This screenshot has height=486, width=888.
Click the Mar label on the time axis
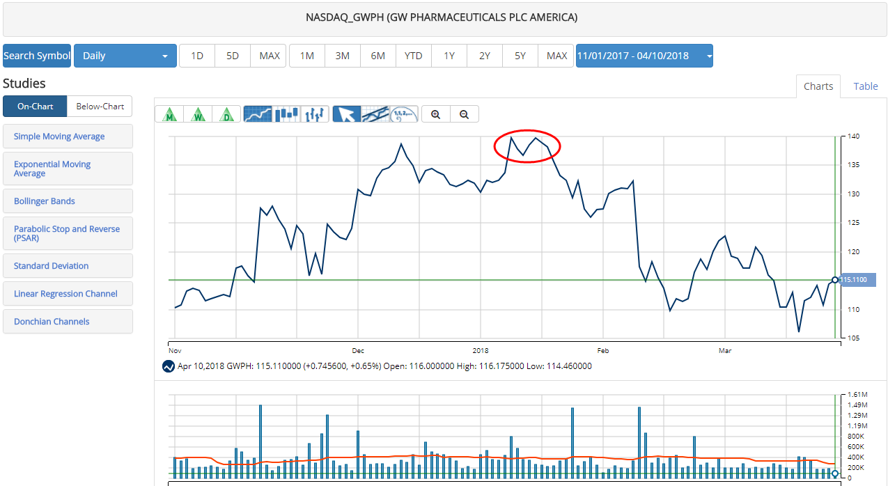724,350
